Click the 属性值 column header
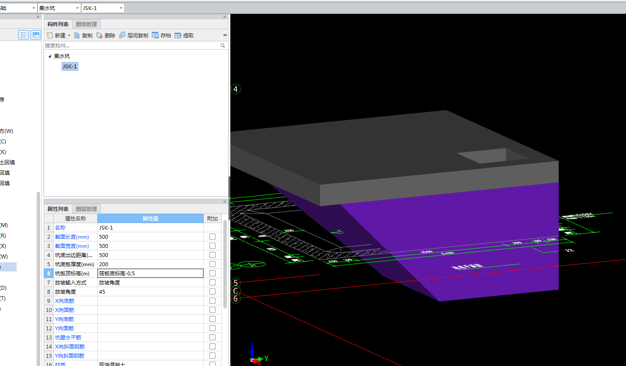This screenshot has height=366, width=626. click(151, 218)
